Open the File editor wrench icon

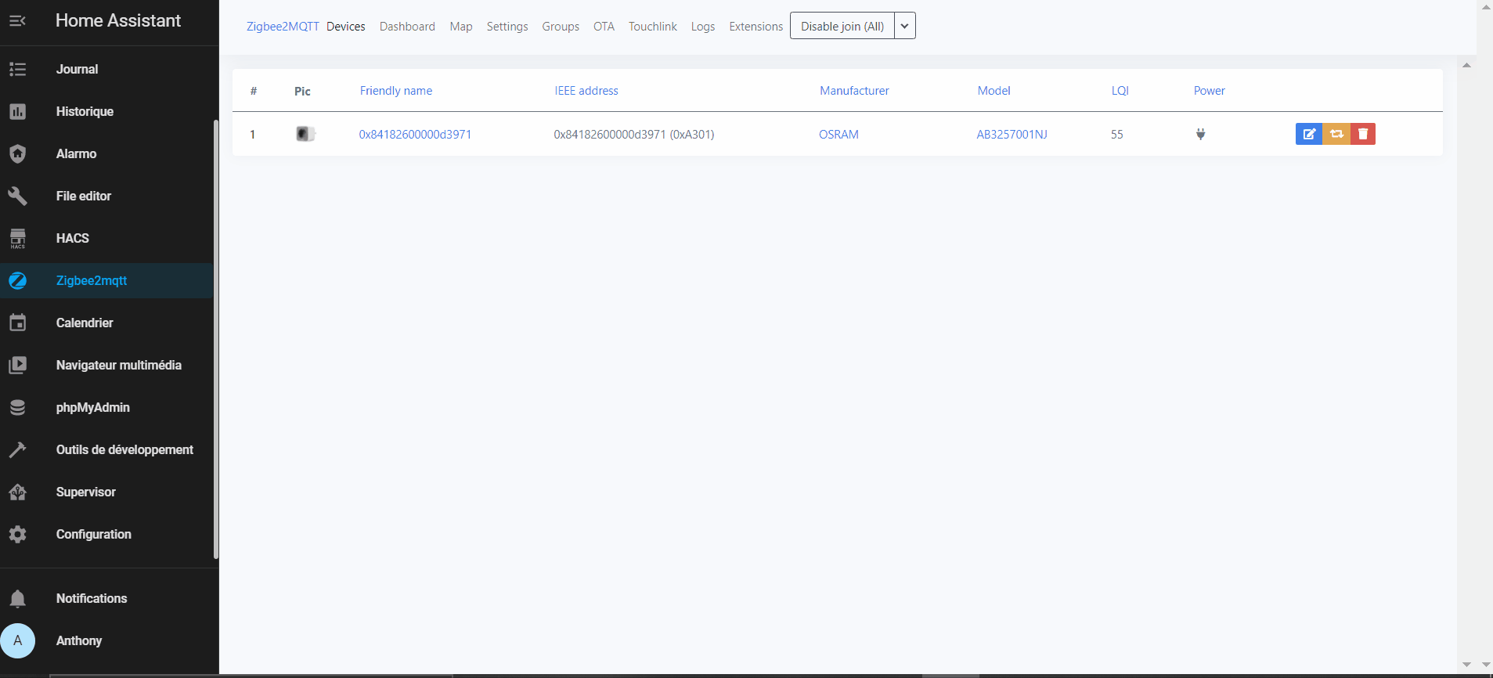click(17, 196)
